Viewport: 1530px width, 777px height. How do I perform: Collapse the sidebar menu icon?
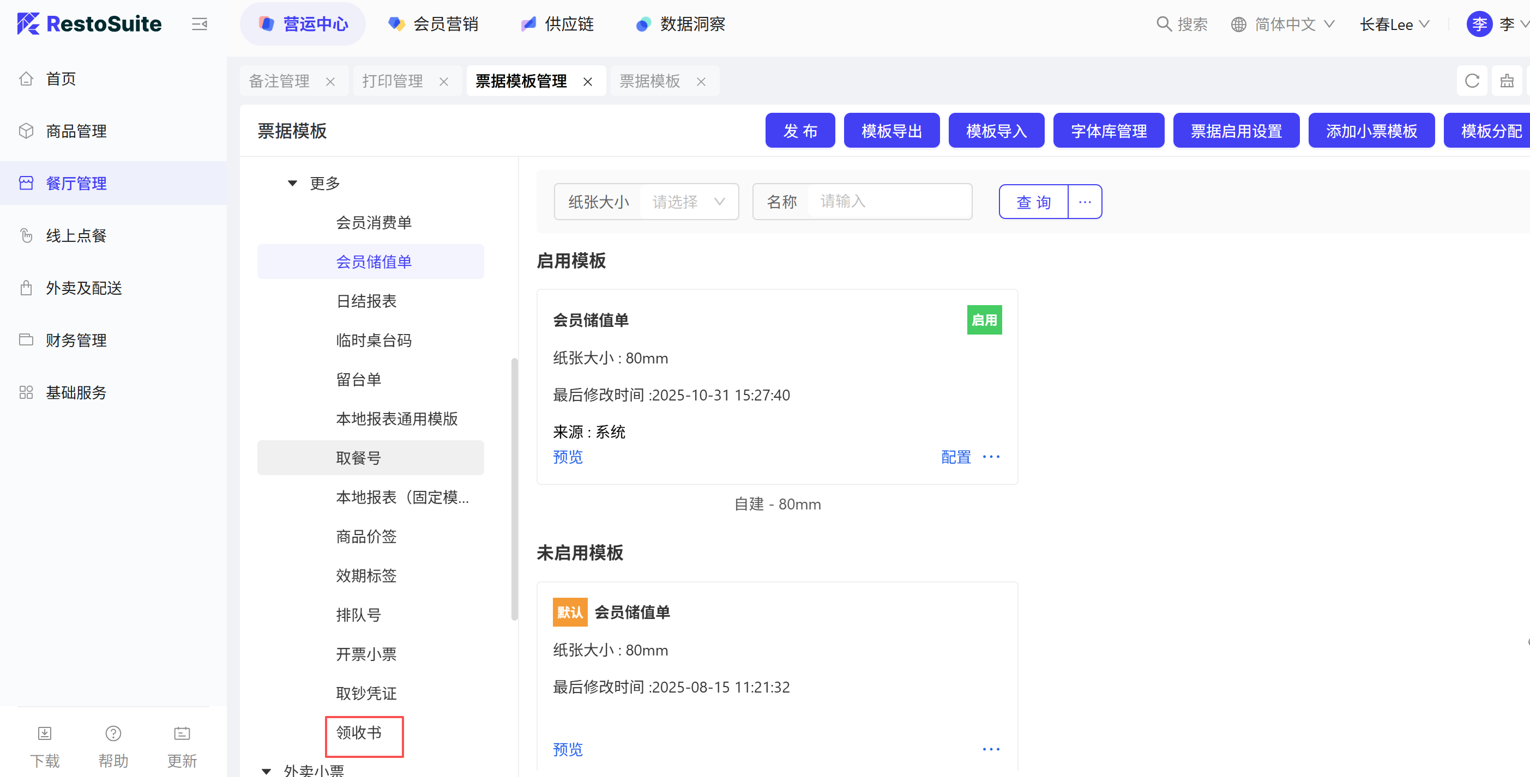pos(200,25)
